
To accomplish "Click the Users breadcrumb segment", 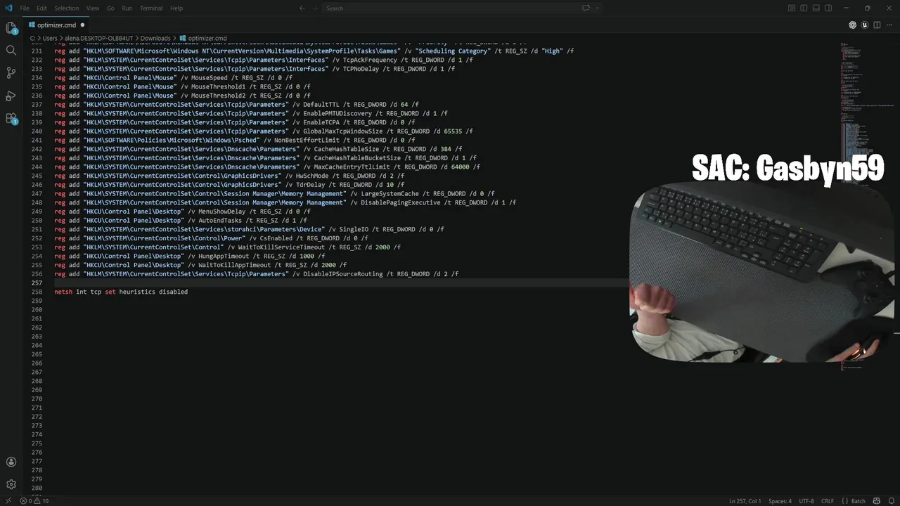I will [50, 38].
